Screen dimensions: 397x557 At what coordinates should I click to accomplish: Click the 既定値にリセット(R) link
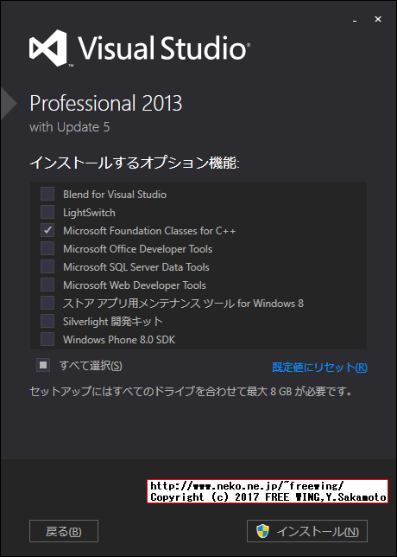click(319, 368)
